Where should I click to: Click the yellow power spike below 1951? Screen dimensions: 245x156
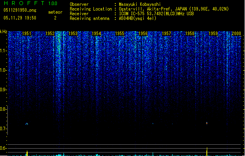click(x=27, y=153)
